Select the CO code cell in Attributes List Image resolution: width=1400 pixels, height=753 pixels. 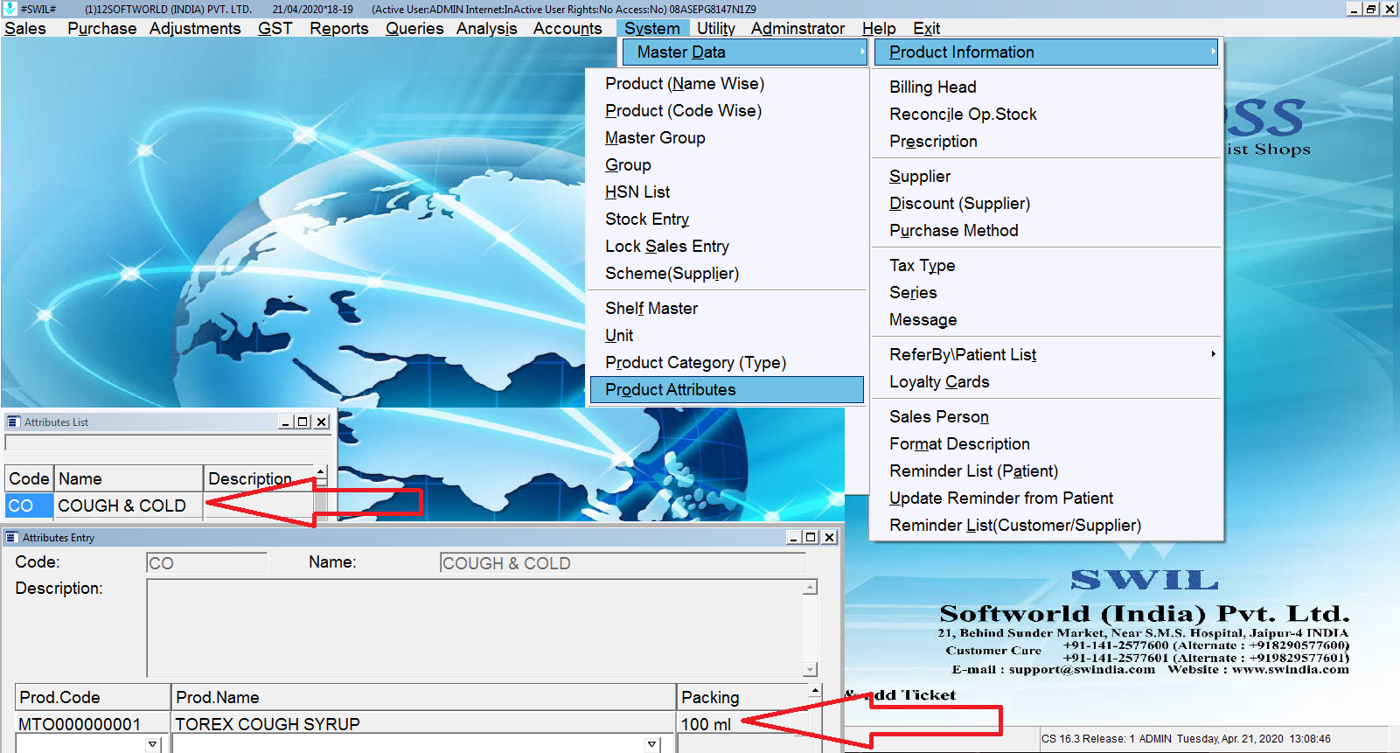click(x=29, y=506)
